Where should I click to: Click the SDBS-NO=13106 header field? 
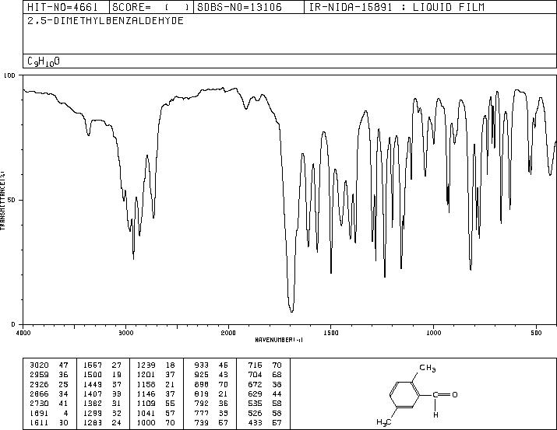click(239, 7)
